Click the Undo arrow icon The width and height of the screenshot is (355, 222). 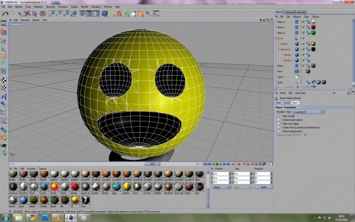(x=5, y=14)
